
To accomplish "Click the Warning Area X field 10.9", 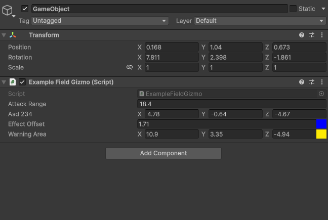I will click(172, 134).
